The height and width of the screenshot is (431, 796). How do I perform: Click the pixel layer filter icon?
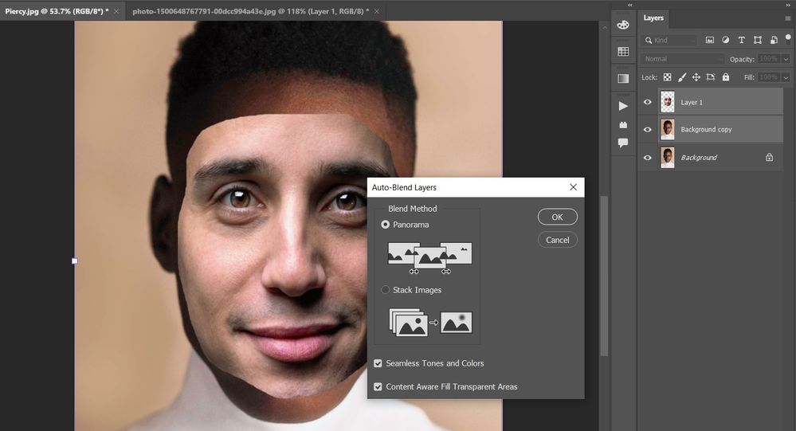710,40
